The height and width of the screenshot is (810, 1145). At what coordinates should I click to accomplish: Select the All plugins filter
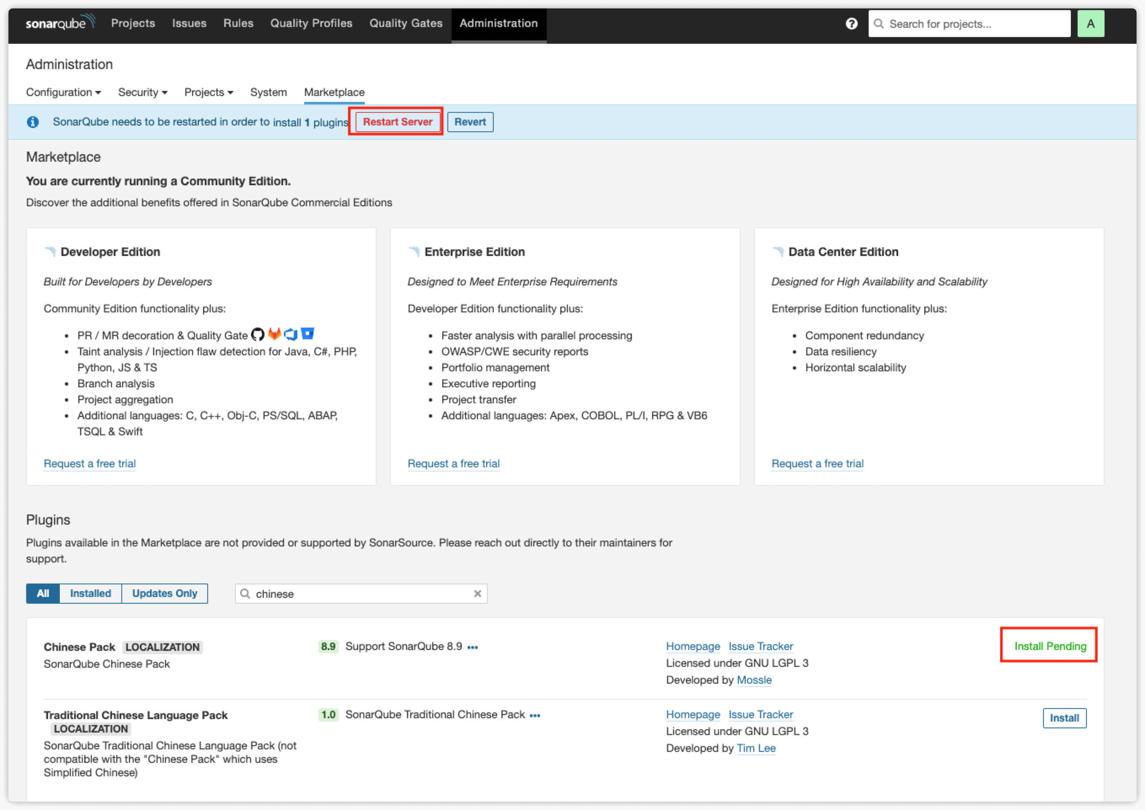(x=43, y=594)
